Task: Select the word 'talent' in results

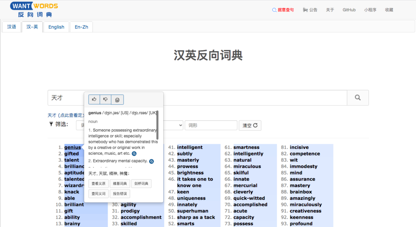Action: point(71,160)
